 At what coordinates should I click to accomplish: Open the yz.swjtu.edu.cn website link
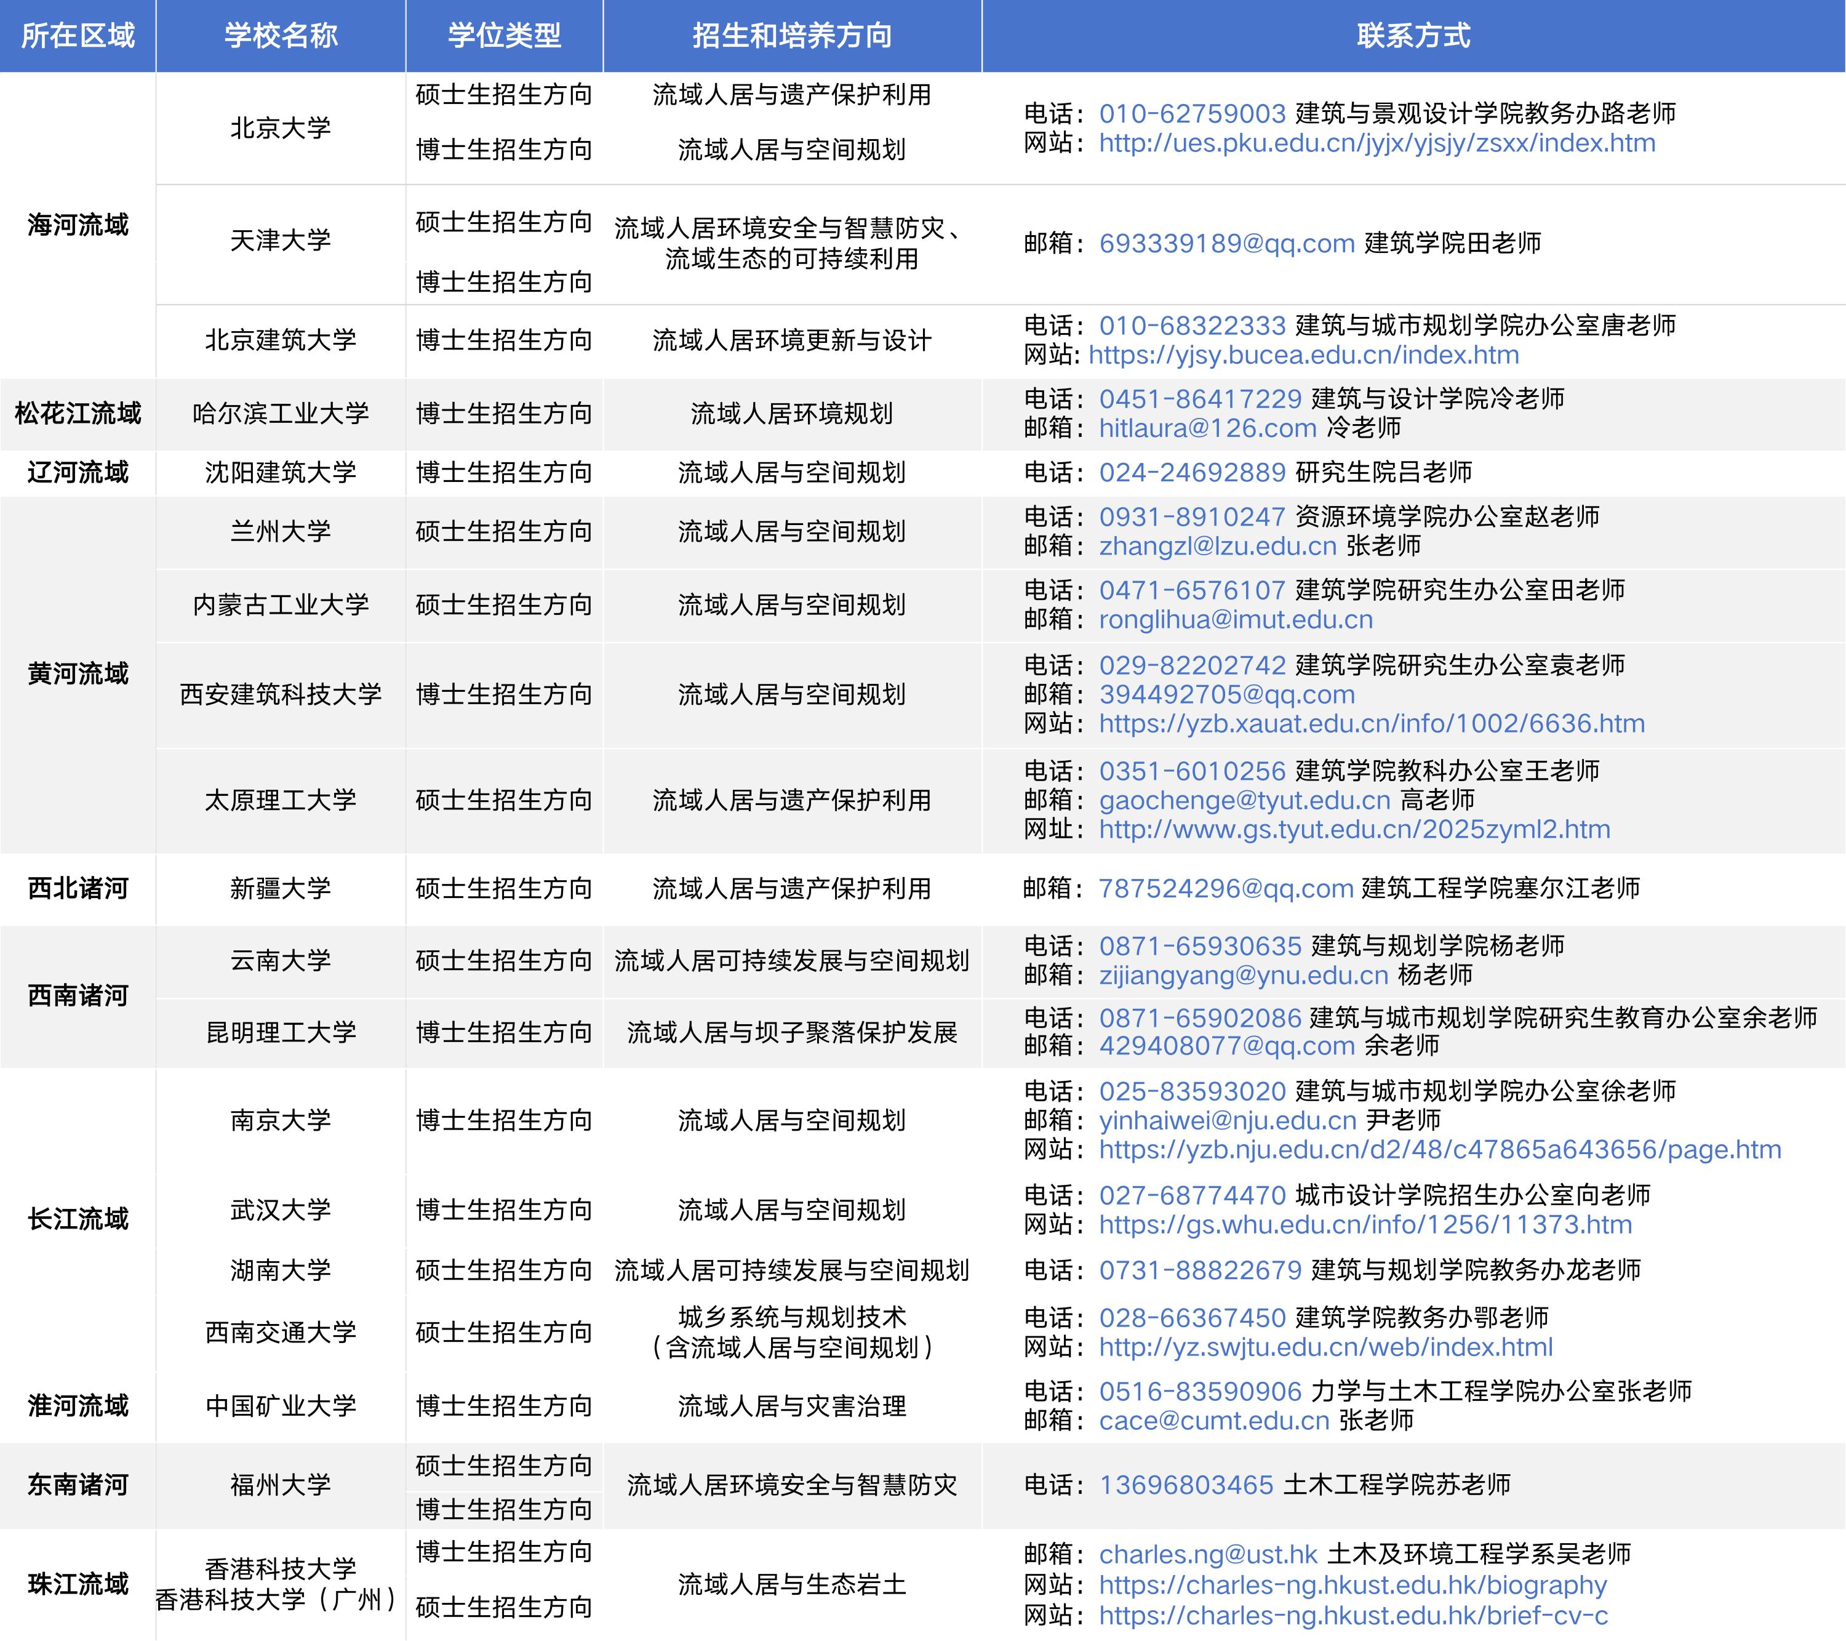point(1326,1346)
